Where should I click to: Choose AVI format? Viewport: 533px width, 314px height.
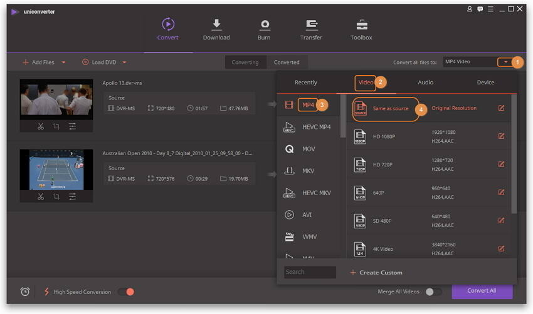point(309,215)
